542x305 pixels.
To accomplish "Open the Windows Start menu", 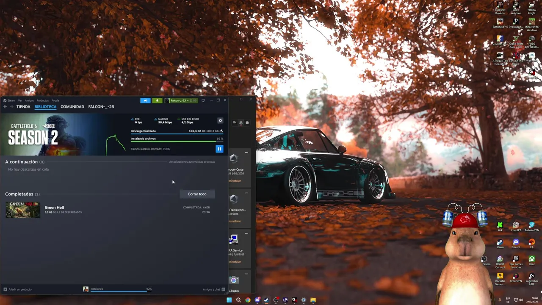I will 229,300.
